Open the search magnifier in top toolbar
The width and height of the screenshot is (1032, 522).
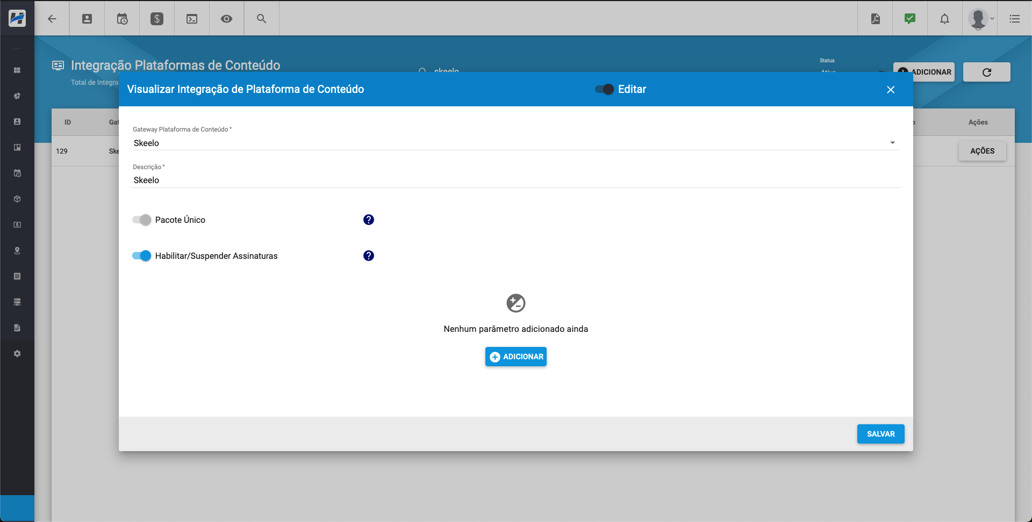(x=262, y=19)
